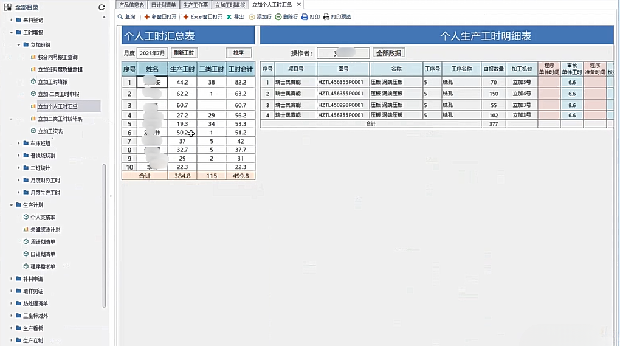Click the 姓名 column header
Screen dimensions: 620x346
point(153,69)
